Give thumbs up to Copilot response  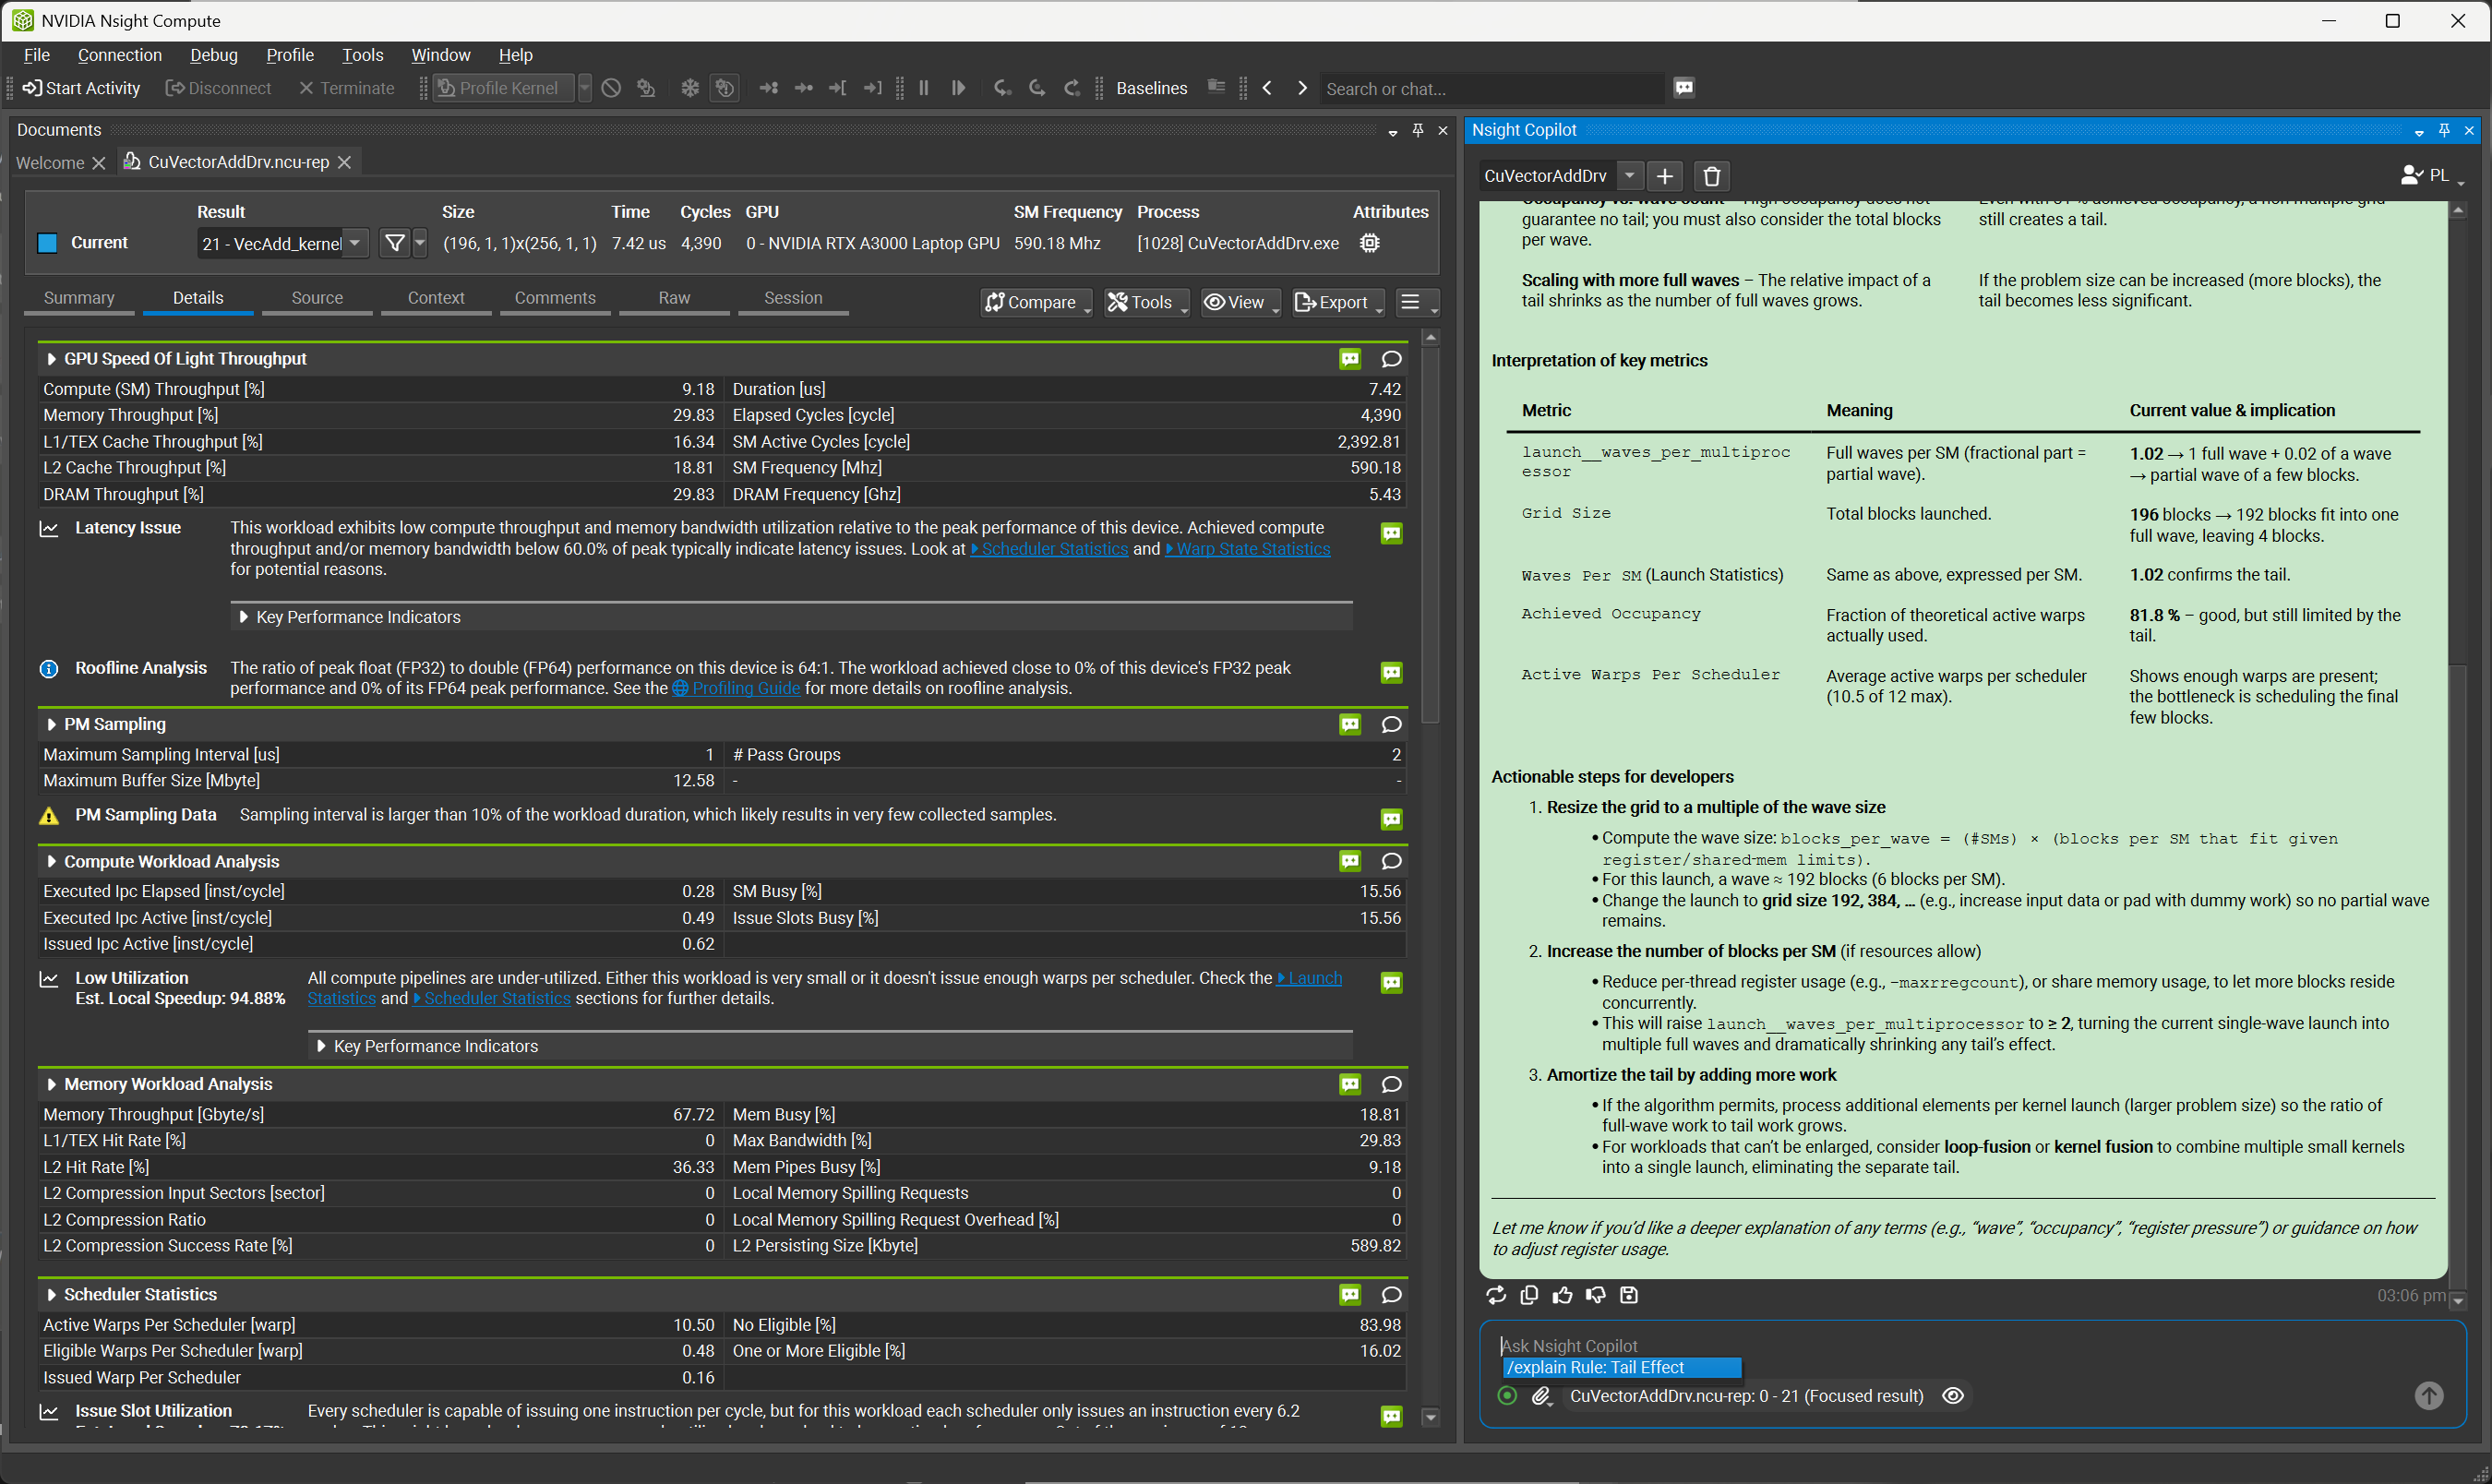(1562, 1296)
